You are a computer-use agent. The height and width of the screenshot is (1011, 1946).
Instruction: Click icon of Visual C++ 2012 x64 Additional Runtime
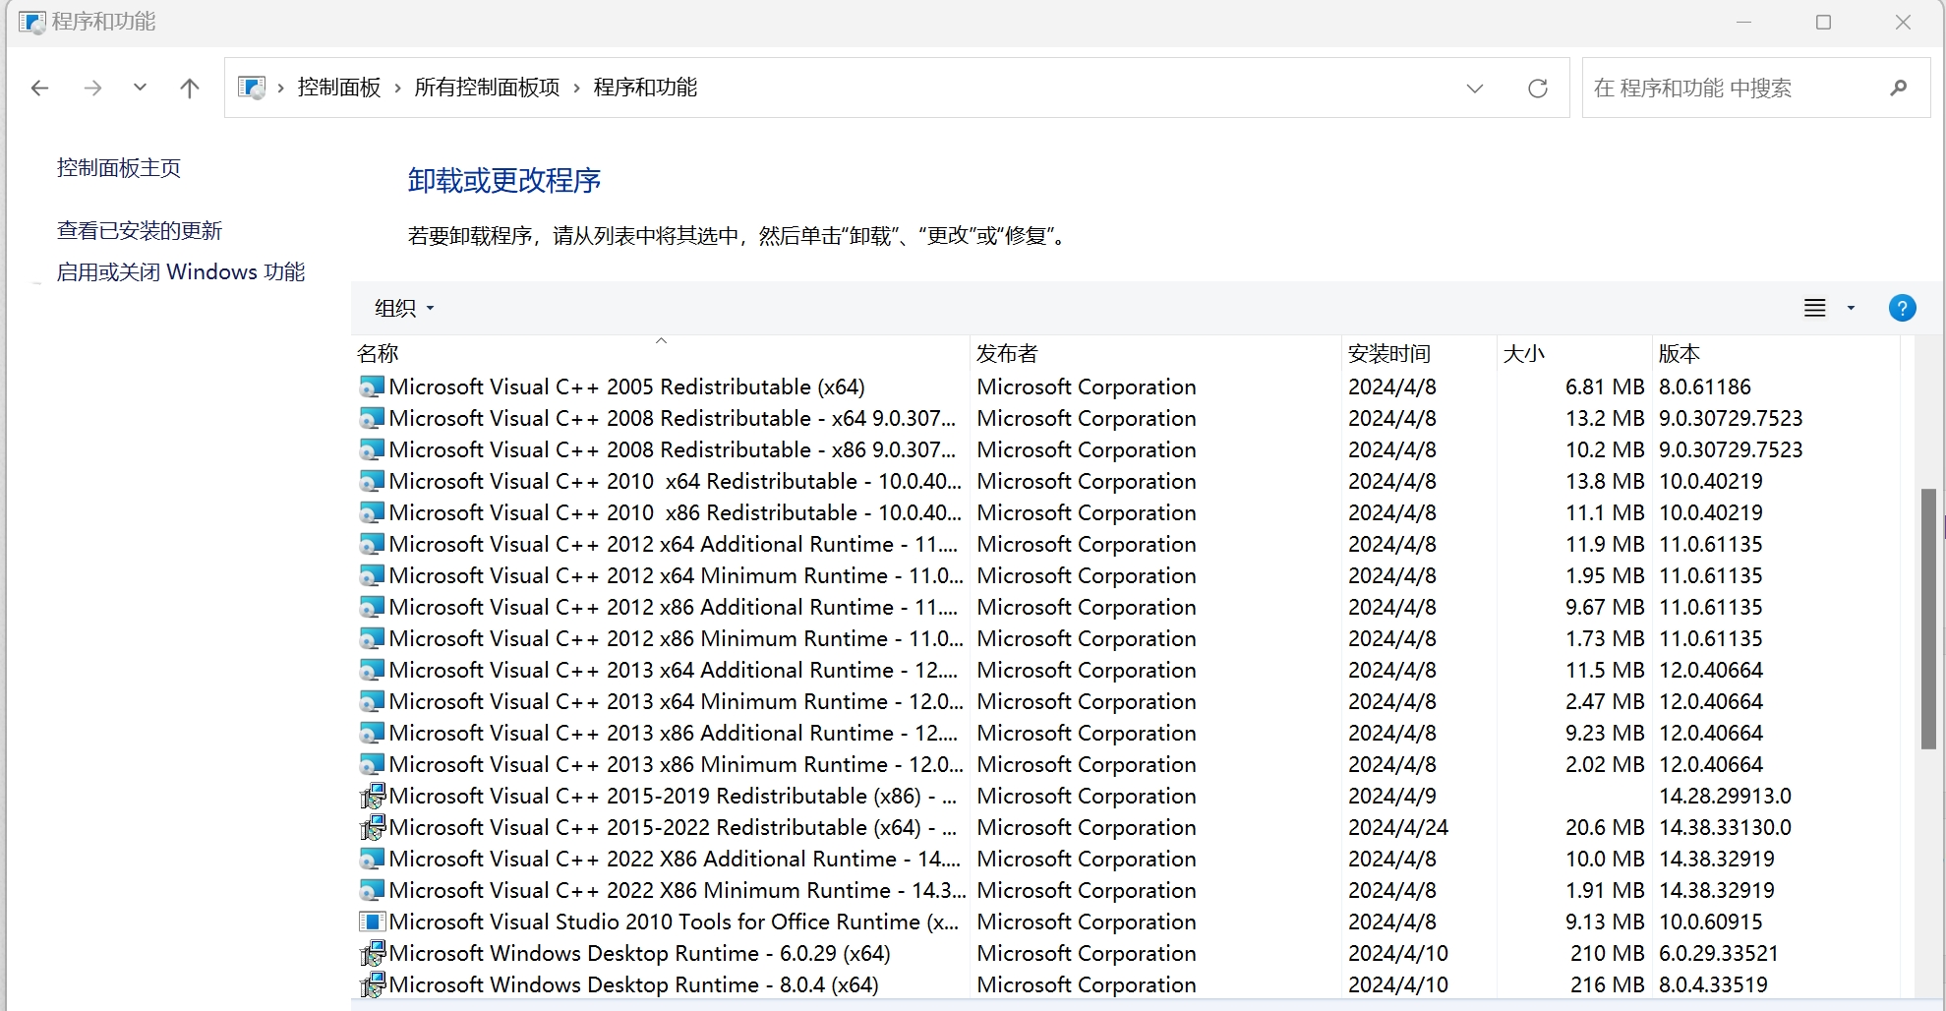[372, 545]
